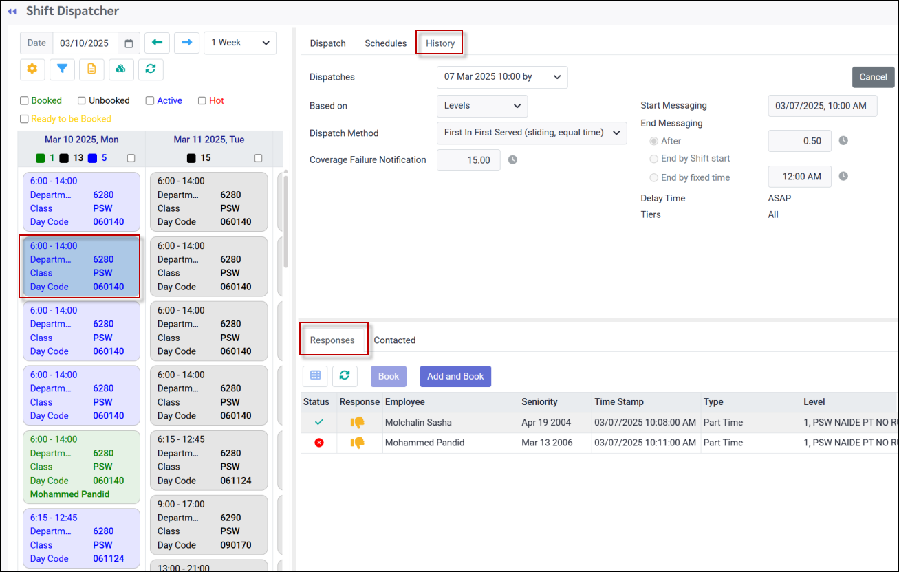Select the End by fixed time radio button
Viewport: 899px width, 572px height.
click(654, 177)
